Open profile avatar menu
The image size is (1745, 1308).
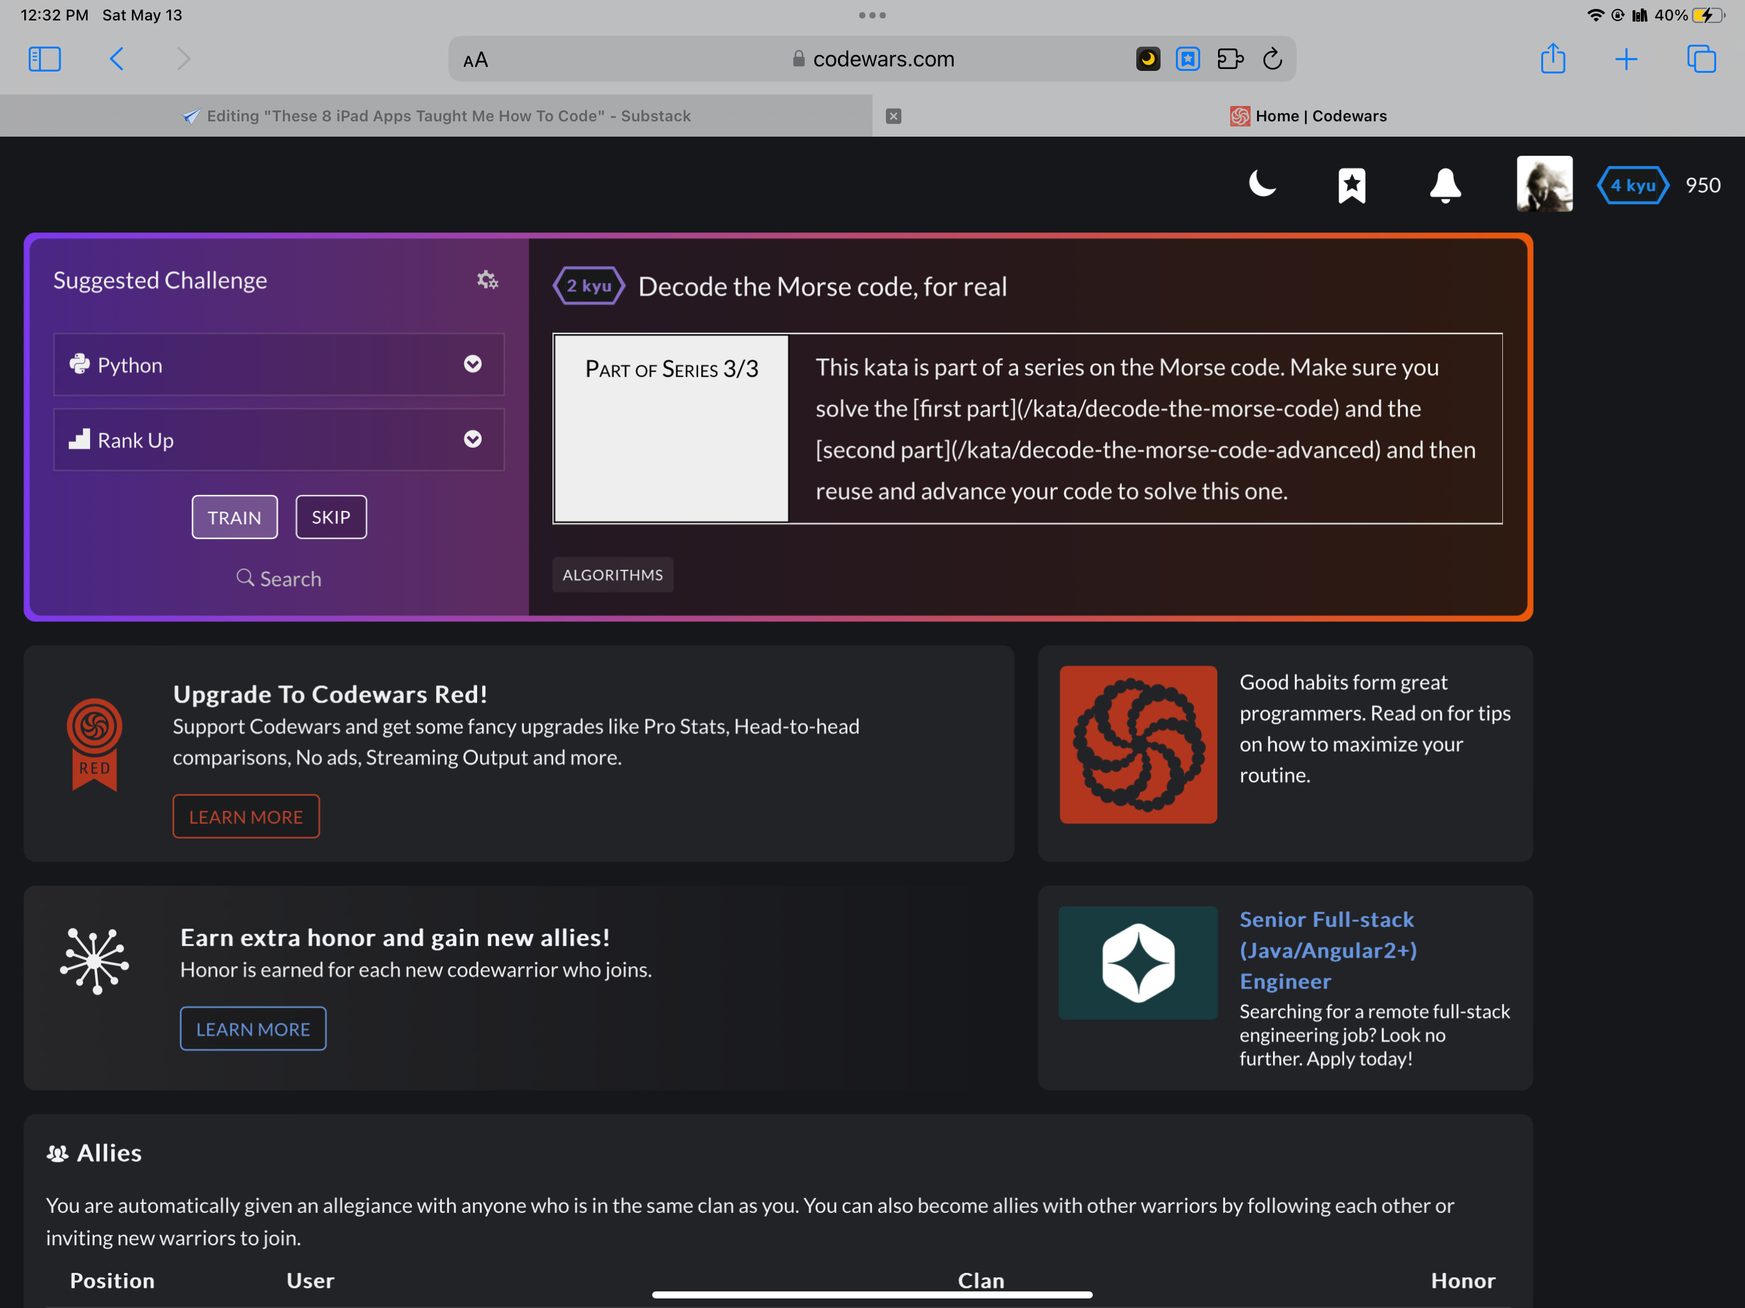click(1544, 185)
